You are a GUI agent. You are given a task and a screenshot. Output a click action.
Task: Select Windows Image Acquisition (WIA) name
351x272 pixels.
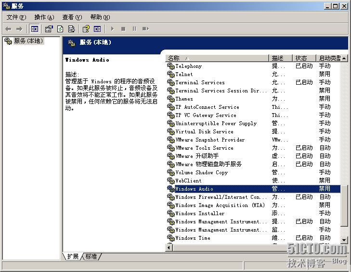click(x=220, y=205)
